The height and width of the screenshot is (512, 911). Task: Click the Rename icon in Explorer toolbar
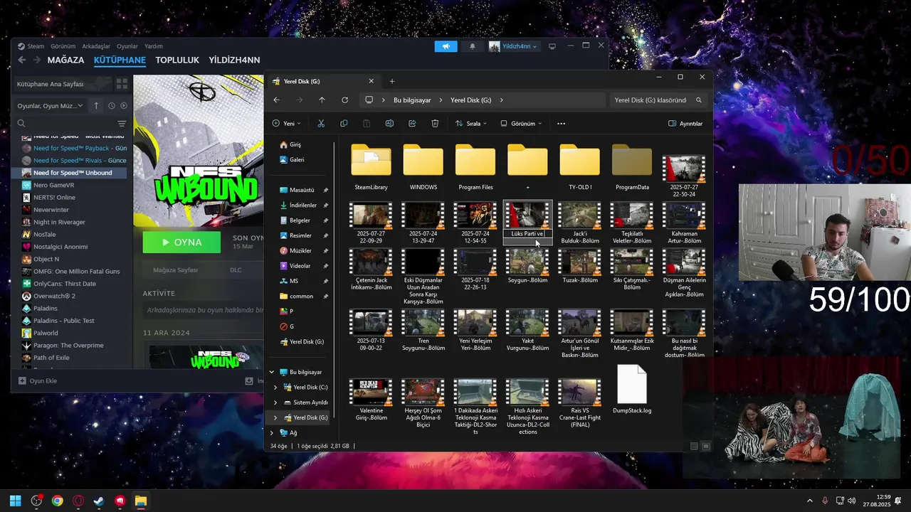(389, 123)
